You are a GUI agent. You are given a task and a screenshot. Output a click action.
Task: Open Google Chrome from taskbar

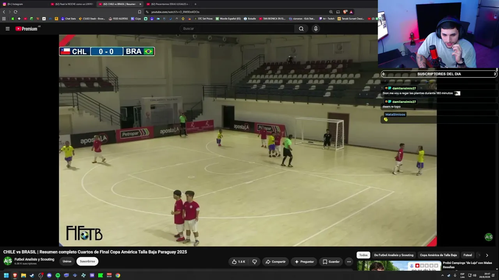(x=118, y=275)
